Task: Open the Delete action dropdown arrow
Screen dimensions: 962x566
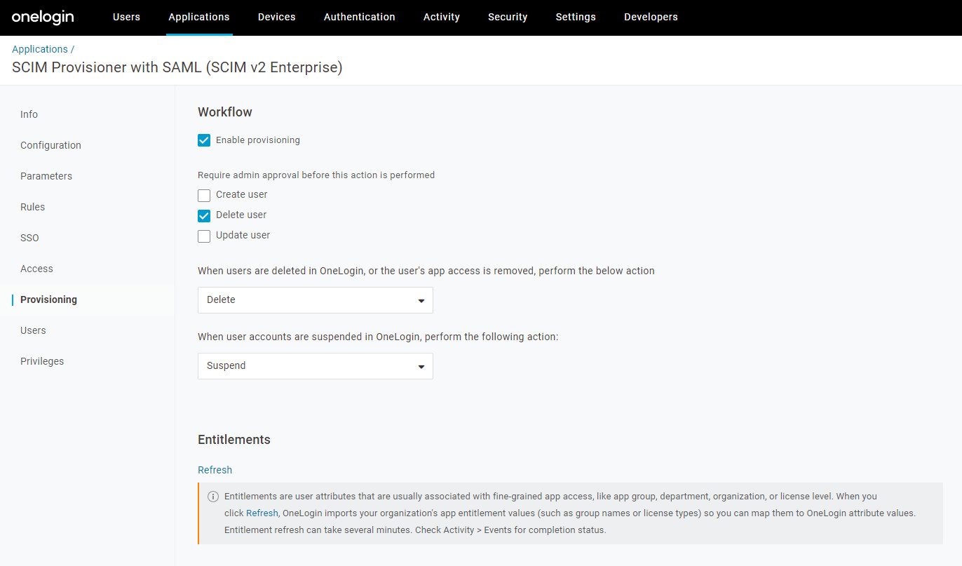Action: point(421,299)
